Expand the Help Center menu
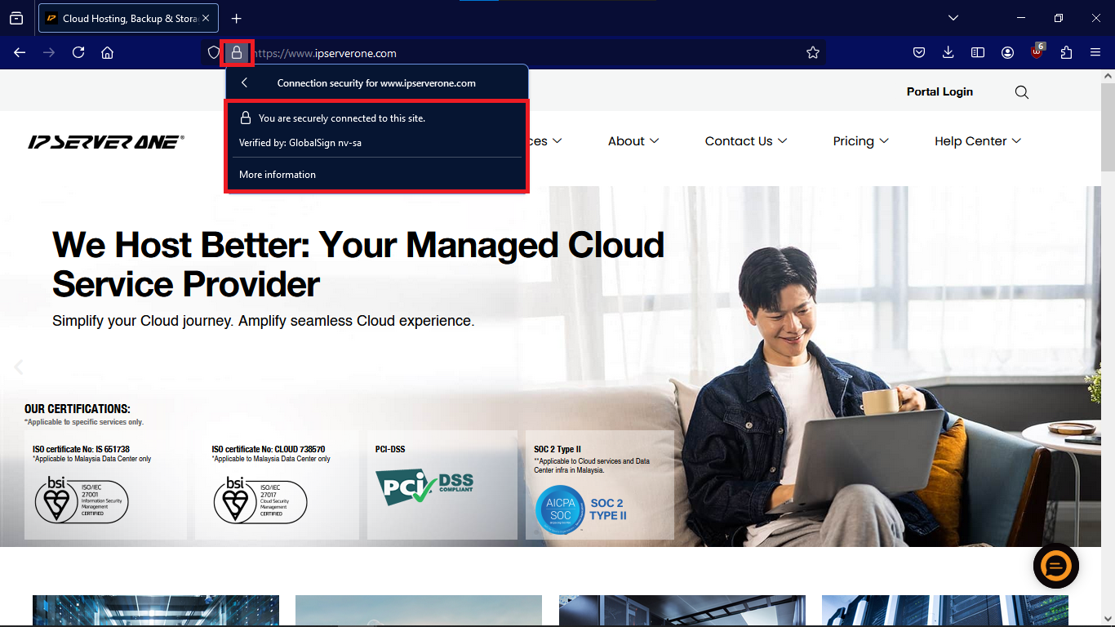 [x=977, y=141]
